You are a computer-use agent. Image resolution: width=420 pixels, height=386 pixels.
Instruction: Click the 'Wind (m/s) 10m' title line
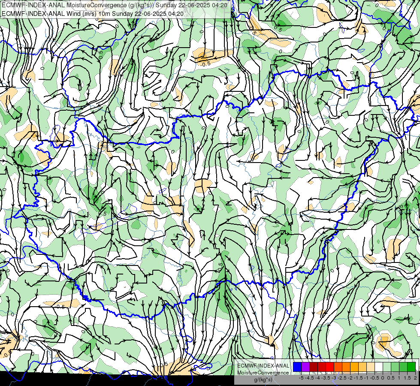[x=93, y=13]
